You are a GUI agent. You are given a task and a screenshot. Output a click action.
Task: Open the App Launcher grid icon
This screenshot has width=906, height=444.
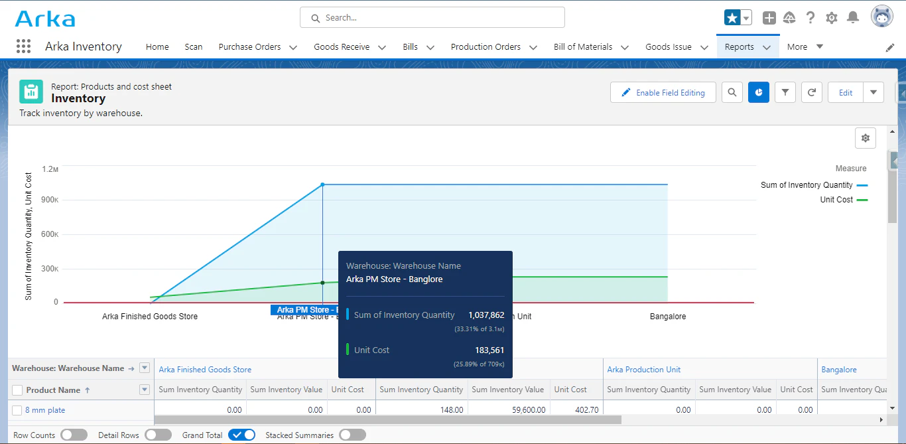[x=23, y=46]
